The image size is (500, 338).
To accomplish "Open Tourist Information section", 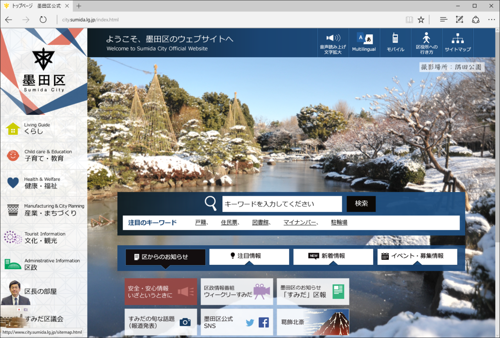I will click(x=43, y=237).
